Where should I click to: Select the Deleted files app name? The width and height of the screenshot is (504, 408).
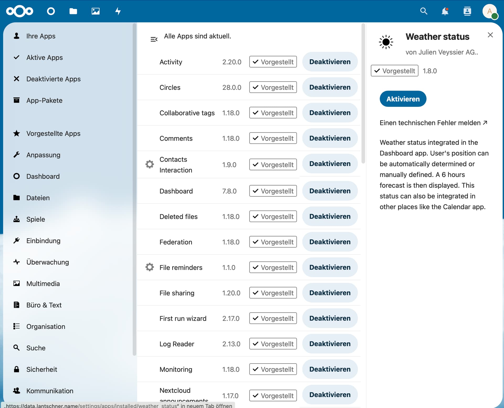tap(178, 217)
